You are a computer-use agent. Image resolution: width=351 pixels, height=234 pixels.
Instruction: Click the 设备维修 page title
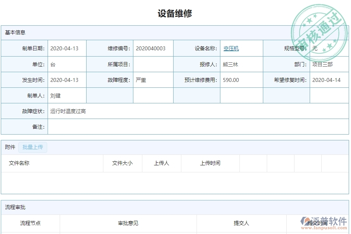click(x=175, y=12)
